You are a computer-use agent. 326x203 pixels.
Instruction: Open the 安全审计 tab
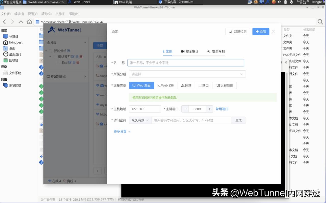point(190,52)
